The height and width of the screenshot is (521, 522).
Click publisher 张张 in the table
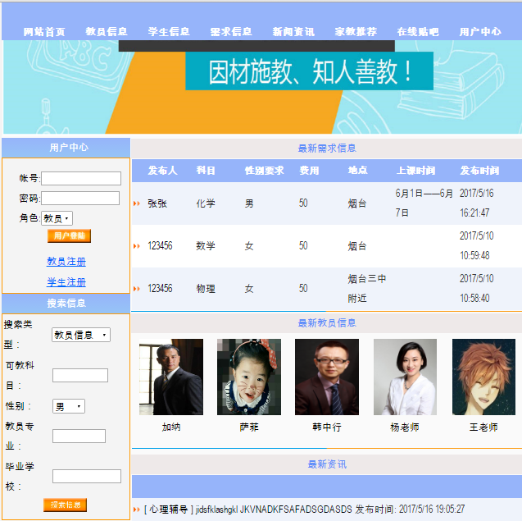tap(157, 203)
